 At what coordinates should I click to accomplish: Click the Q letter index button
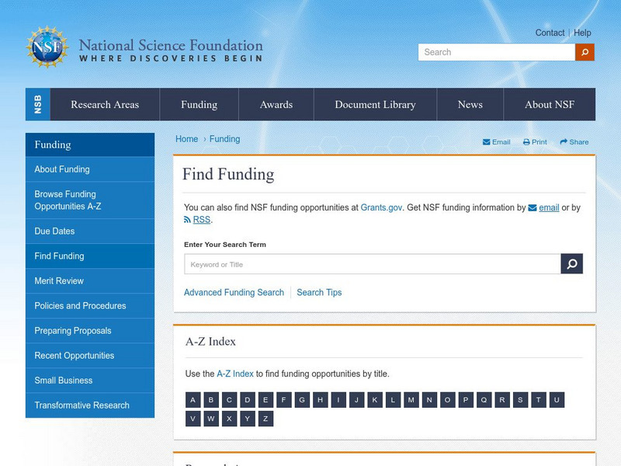click(x=484, y=400)
